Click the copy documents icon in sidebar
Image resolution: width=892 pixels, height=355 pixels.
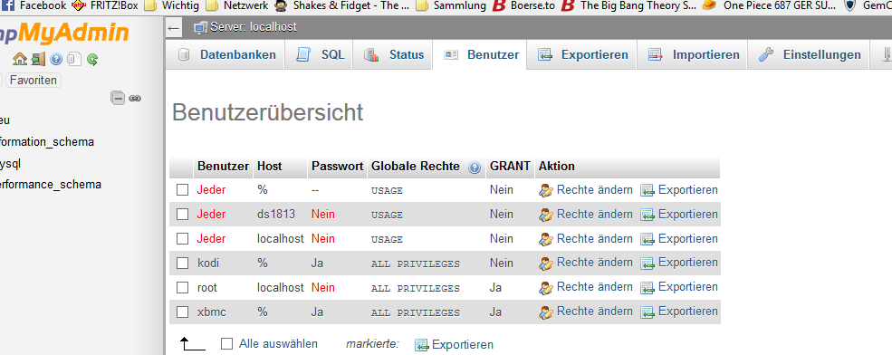point(74,59)
